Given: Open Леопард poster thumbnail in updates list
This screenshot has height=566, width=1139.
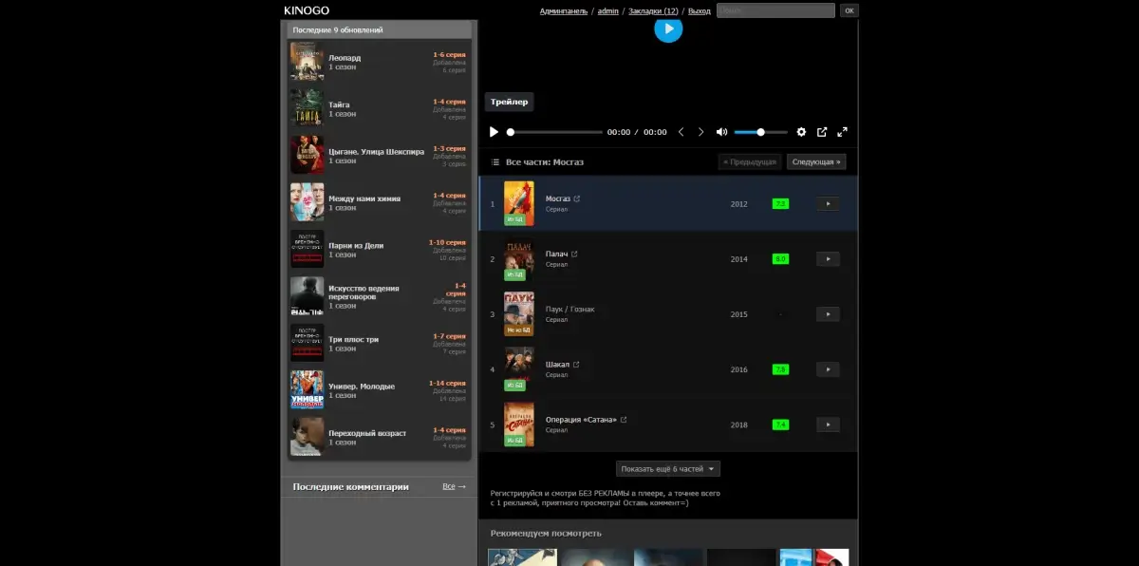Looking at the screenshot, I should click(307, 61).
